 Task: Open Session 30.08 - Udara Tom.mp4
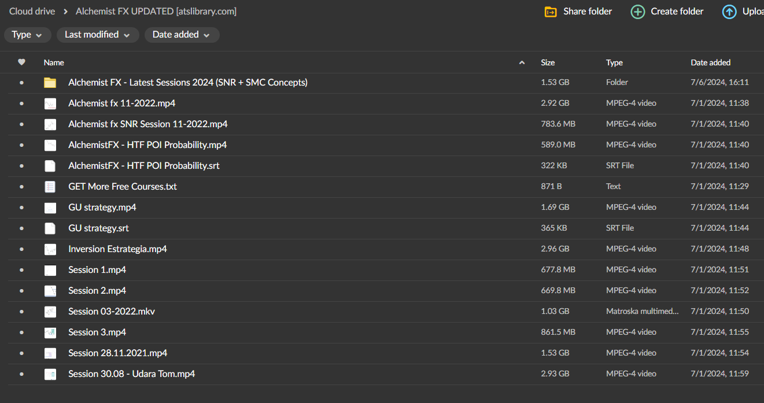point(131,374)
